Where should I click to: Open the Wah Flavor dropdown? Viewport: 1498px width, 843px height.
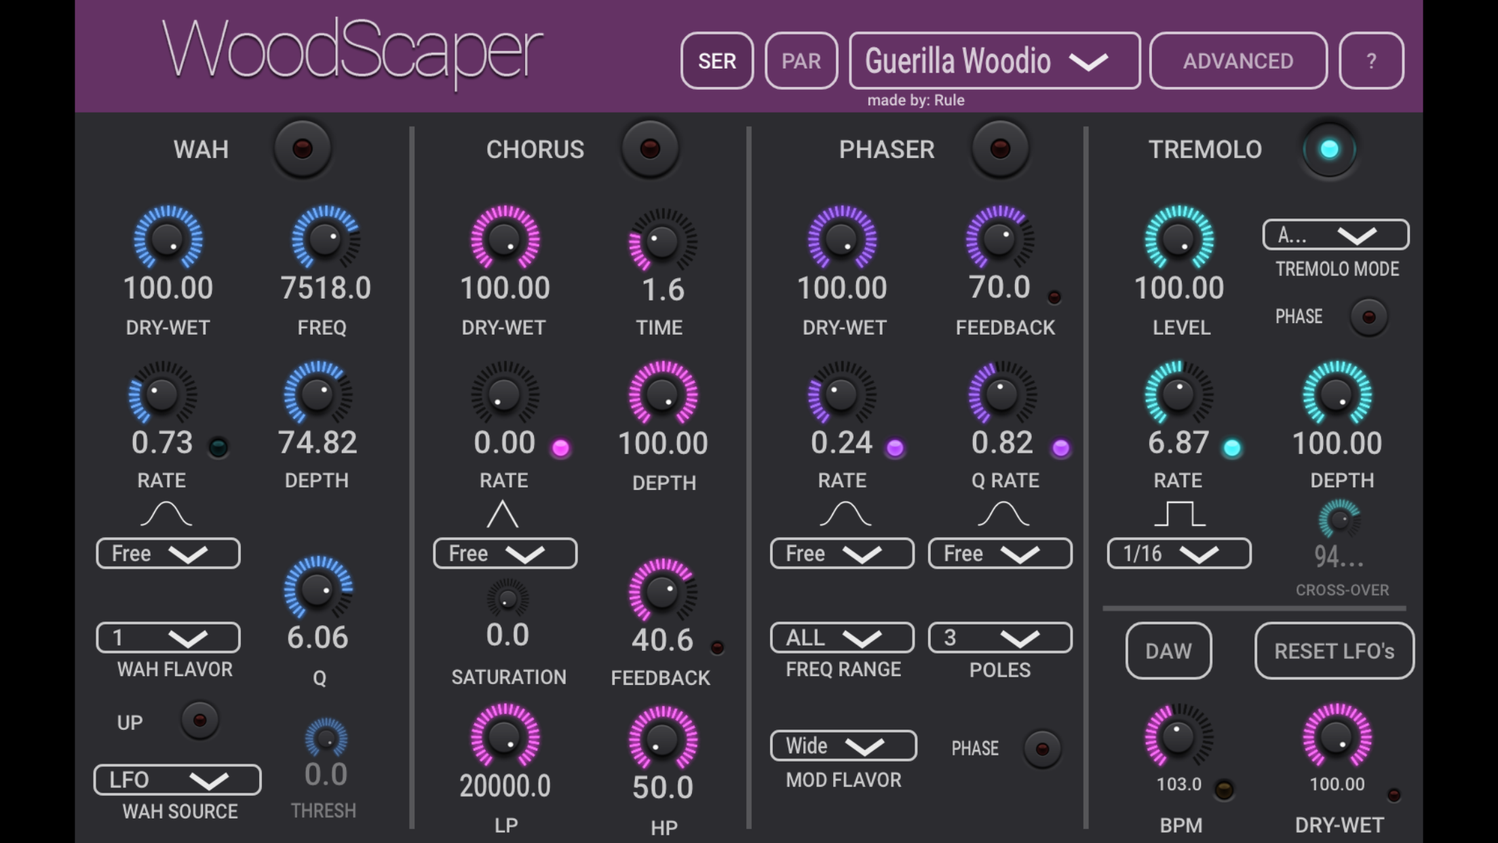coord(168,637)
